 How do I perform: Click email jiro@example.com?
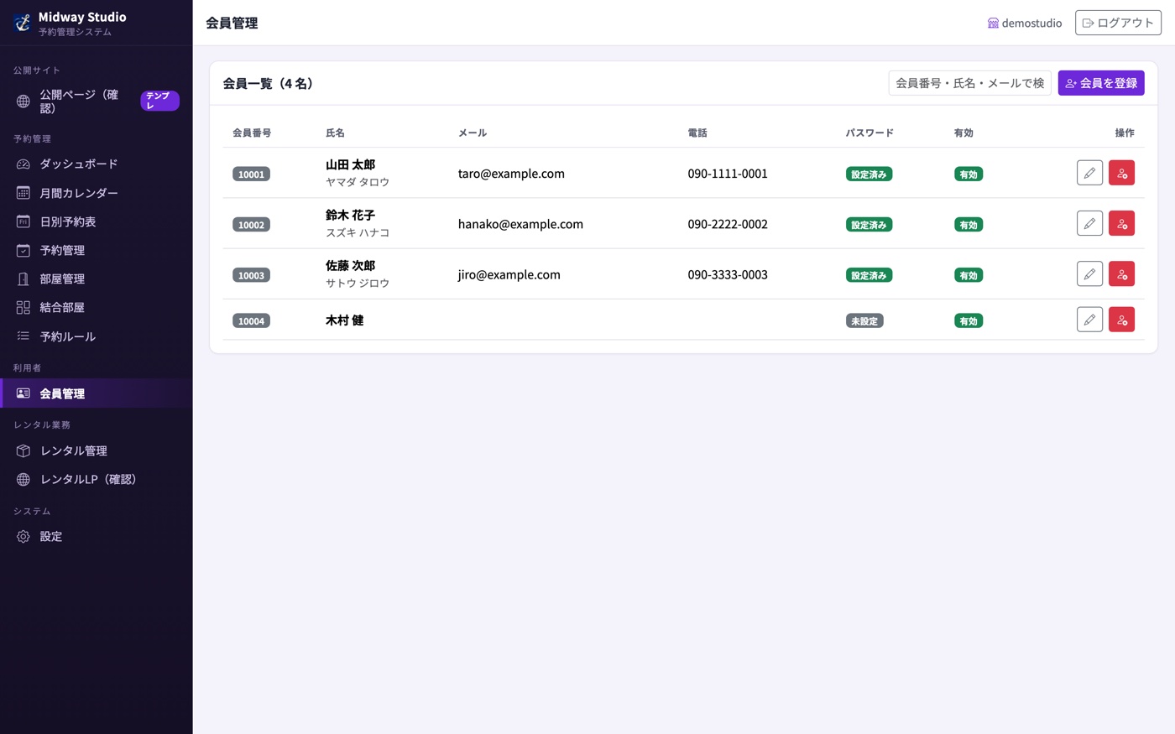(x=509, y=274)
